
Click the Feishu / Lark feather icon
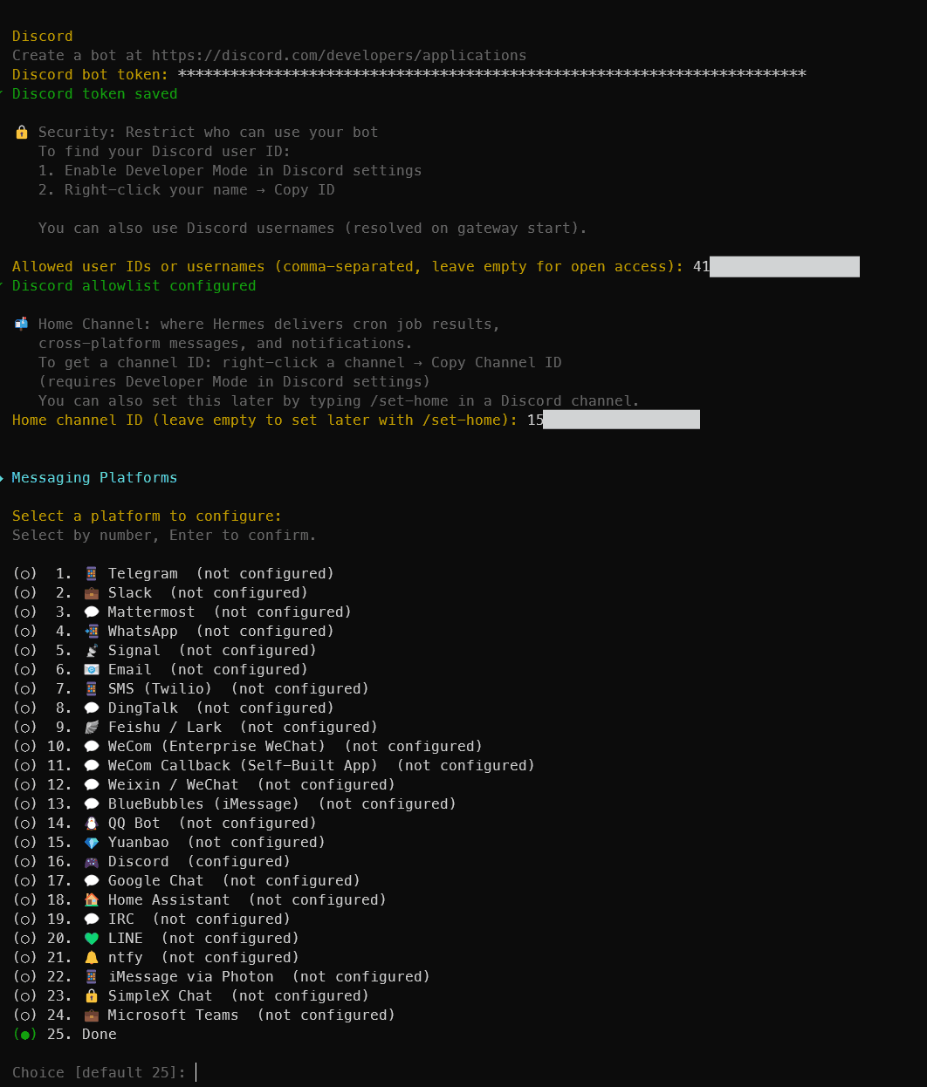coord(91,728)
